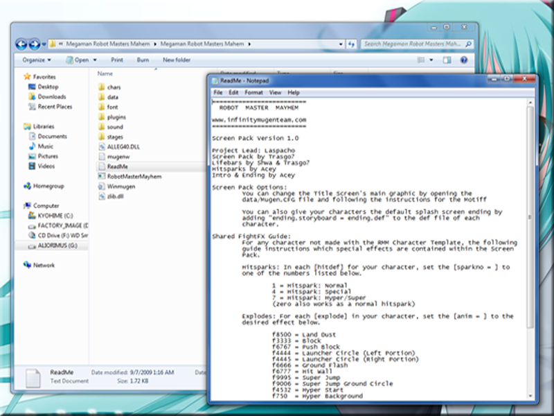The height and width of the screenshot is (416, 554).
Task: Click the Open toolbar button
Action: click(x=78, y=60)
